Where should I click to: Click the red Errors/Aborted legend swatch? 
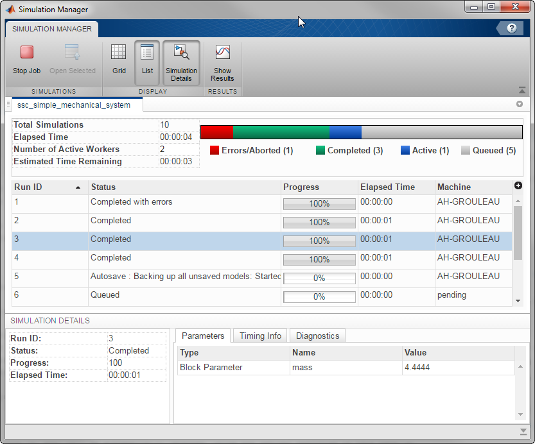coord(215,150)
